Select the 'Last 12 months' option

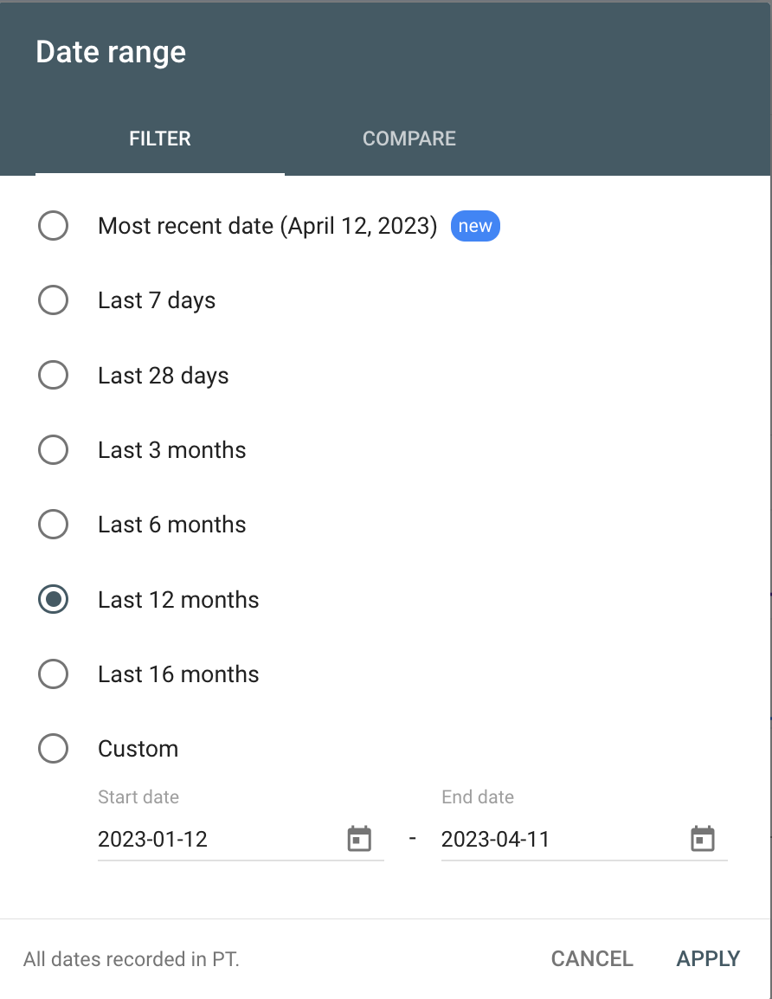pos(53,599)
